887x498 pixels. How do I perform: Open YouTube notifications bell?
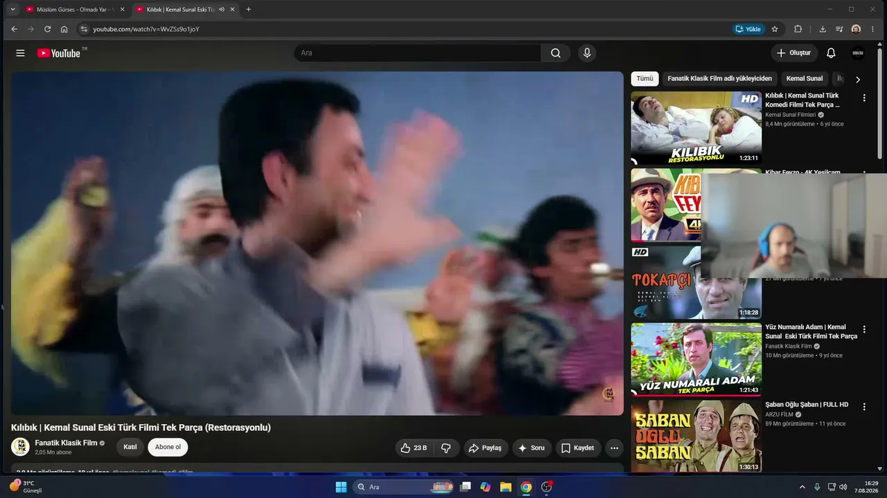831,53
